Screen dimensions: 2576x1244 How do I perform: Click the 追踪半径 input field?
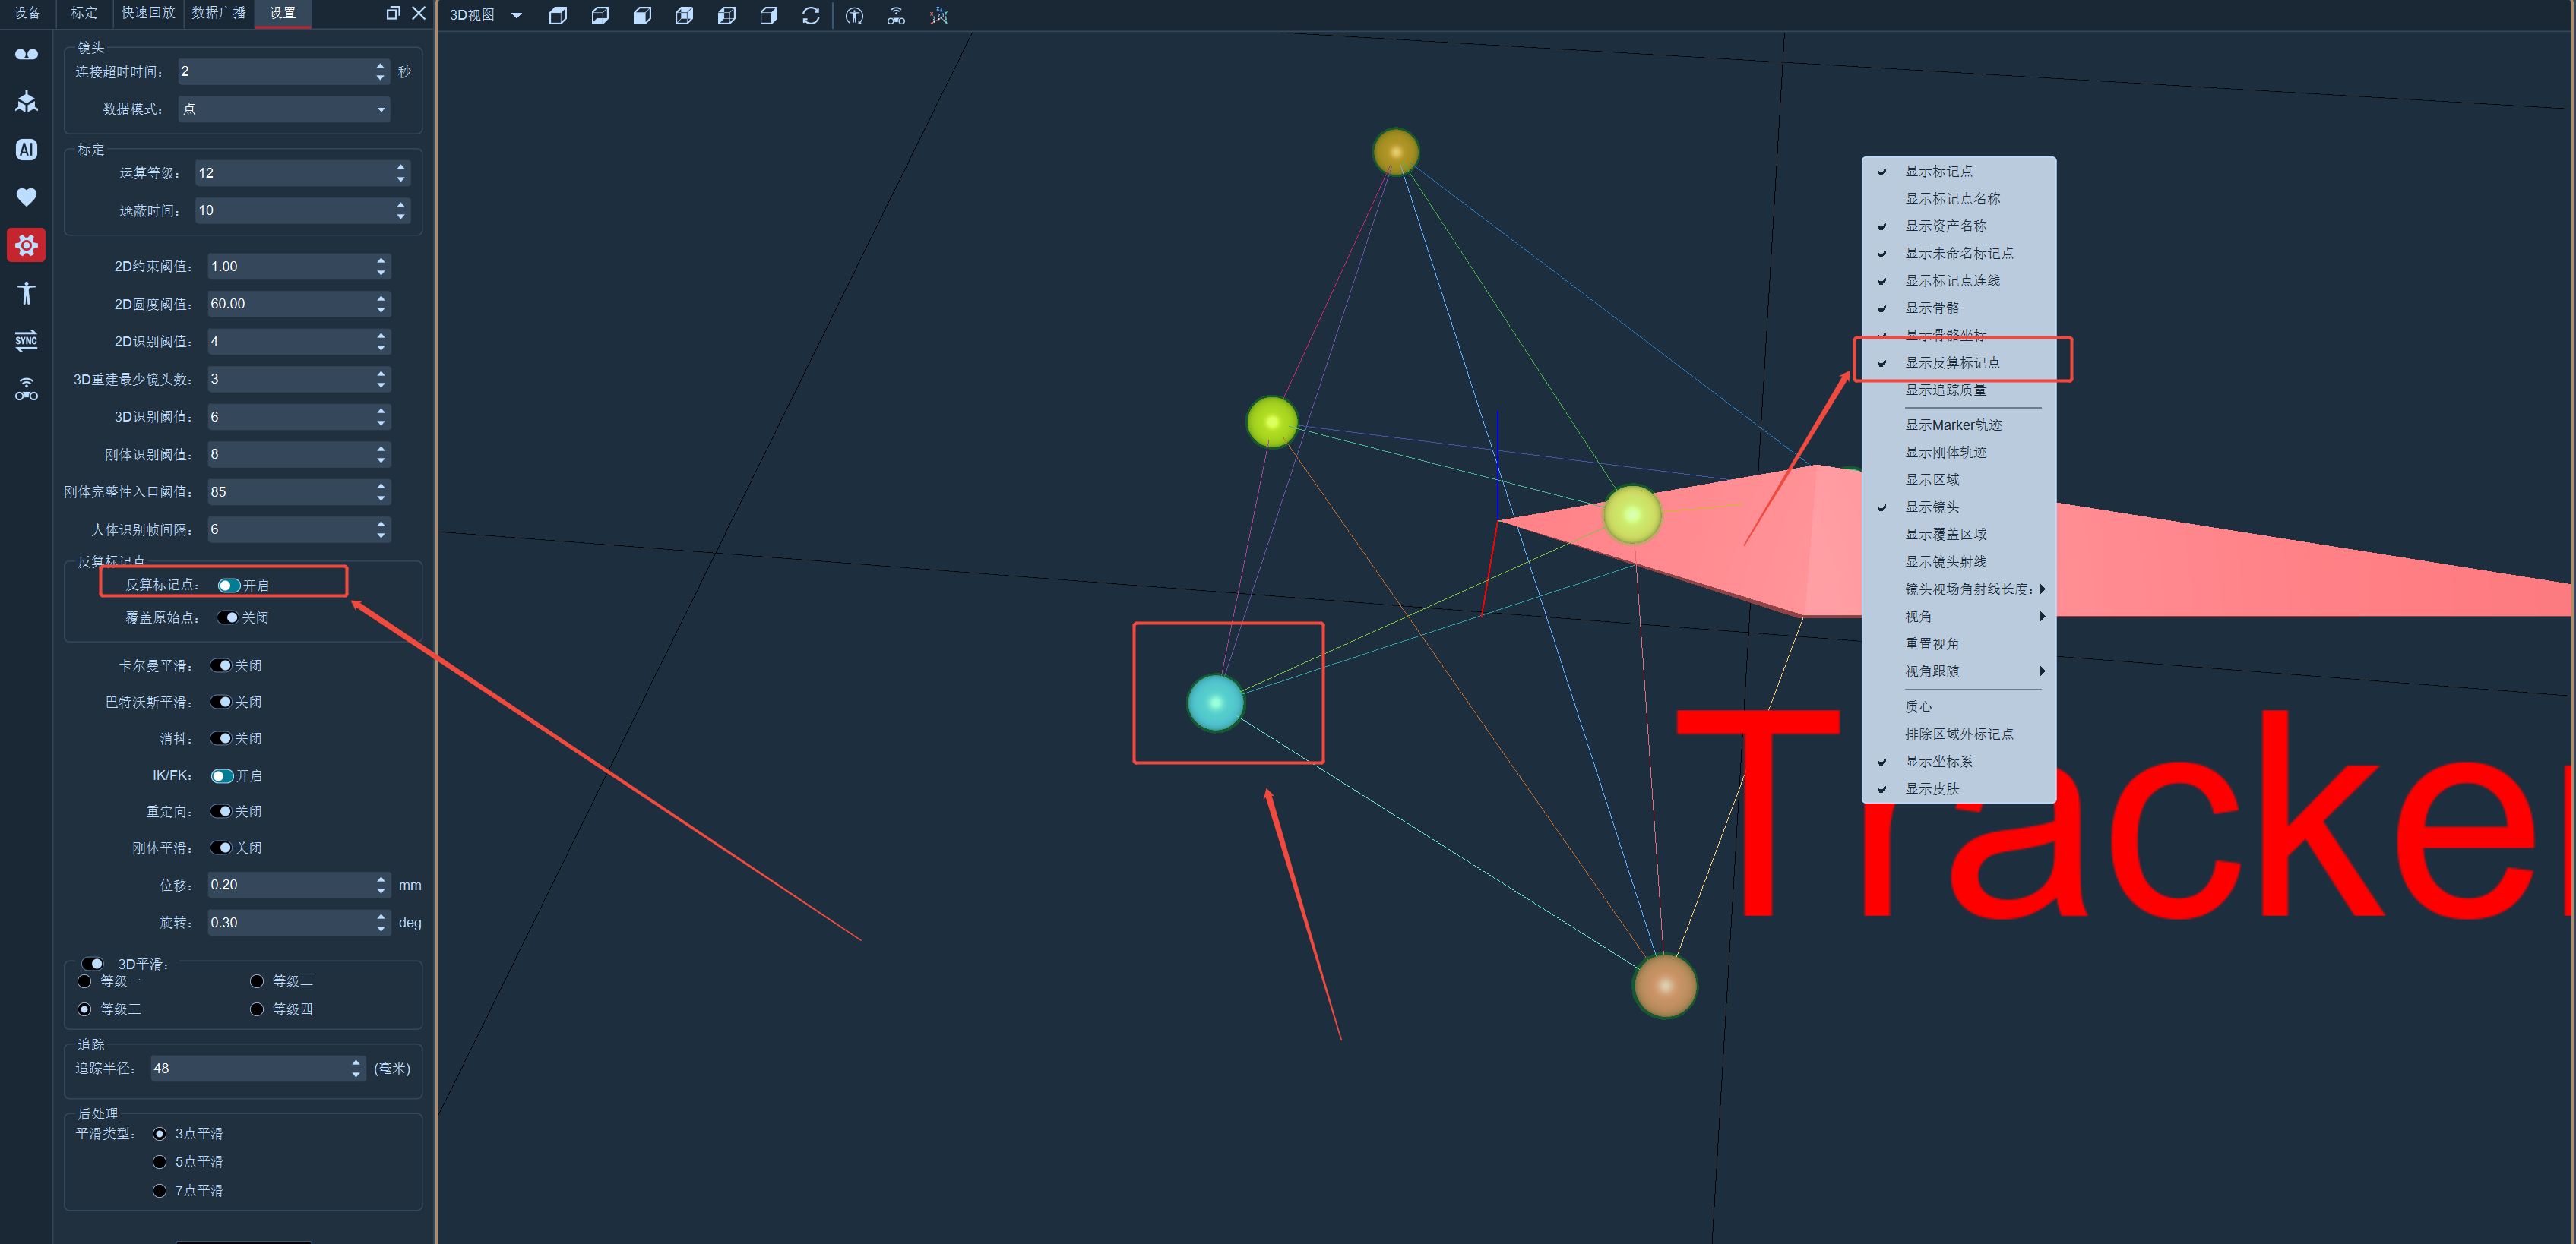pos(256,1068)
